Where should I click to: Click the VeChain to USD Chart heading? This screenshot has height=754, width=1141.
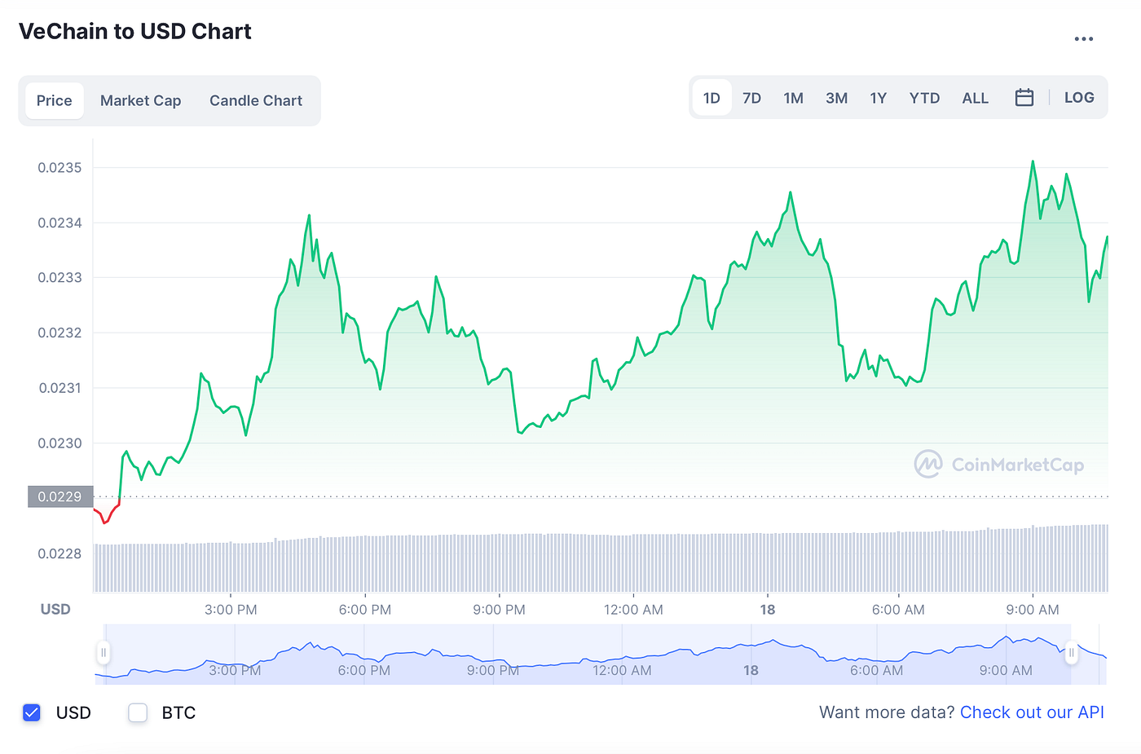(x=135, y=32)
